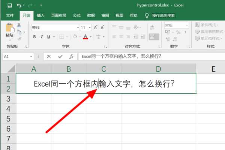
Task: Click the Copy icon
Action: tap(19, 32)
